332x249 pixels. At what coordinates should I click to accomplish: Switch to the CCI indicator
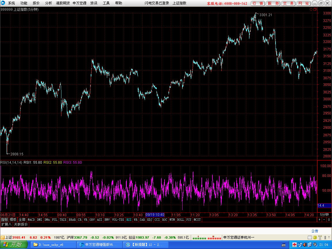[x=157, y=220]
